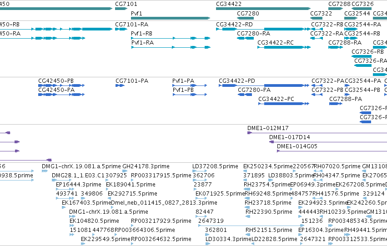Viewport: 387px width, 246px height.
Task: Select the CG34422-PD protein label
Action: pyautogui.click(x=237, y=81)
